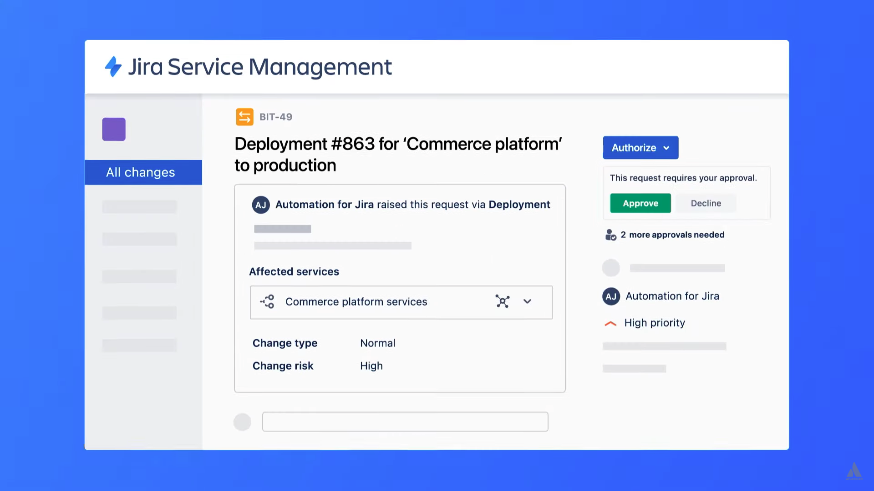Click the 'High' change risk value
The height and width of the screenshot is (491, 874).
371,366
